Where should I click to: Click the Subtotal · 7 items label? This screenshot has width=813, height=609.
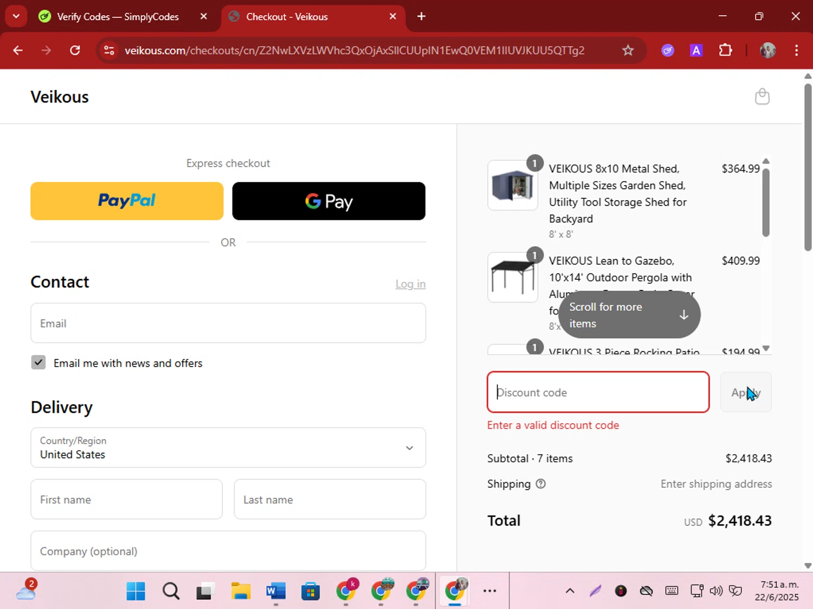530,459
